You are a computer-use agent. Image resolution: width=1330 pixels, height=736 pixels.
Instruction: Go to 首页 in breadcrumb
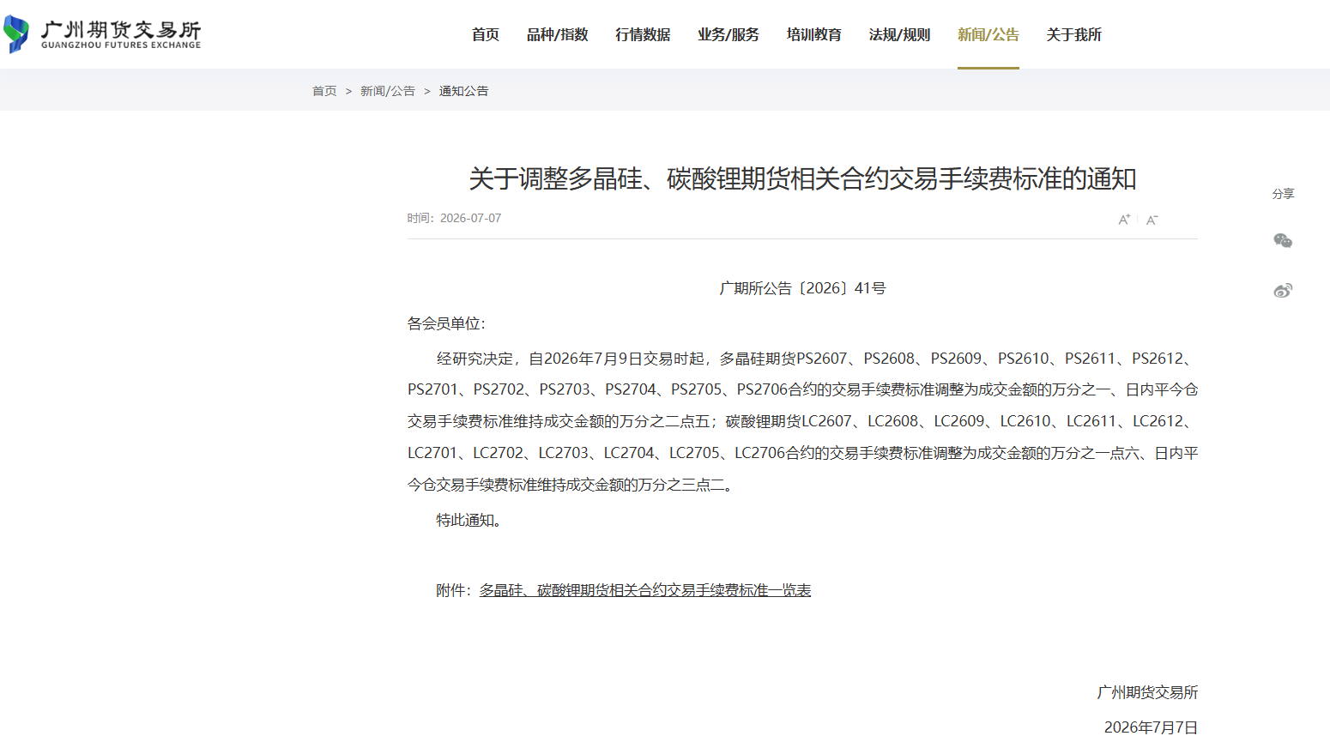(324, 91)
